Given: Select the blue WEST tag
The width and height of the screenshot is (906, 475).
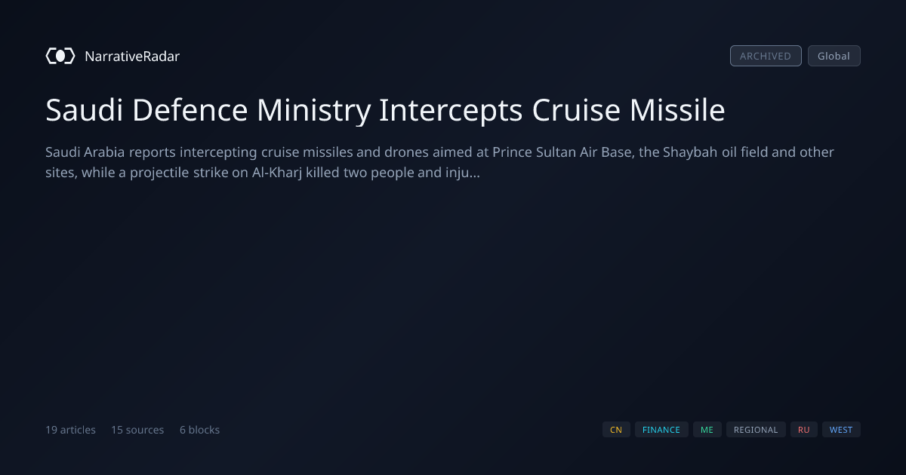Looking at the screenshot, I should 841,430.
